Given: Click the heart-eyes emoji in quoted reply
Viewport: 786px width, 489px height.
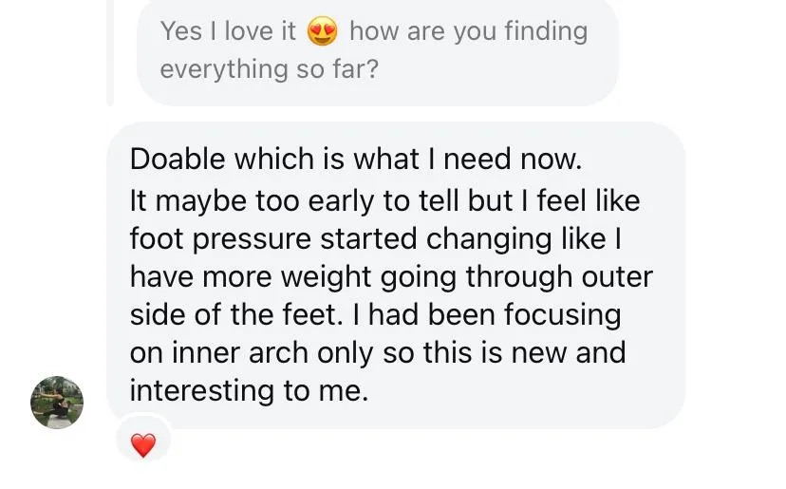Looking at the screenshot, I should coord(323,32).
